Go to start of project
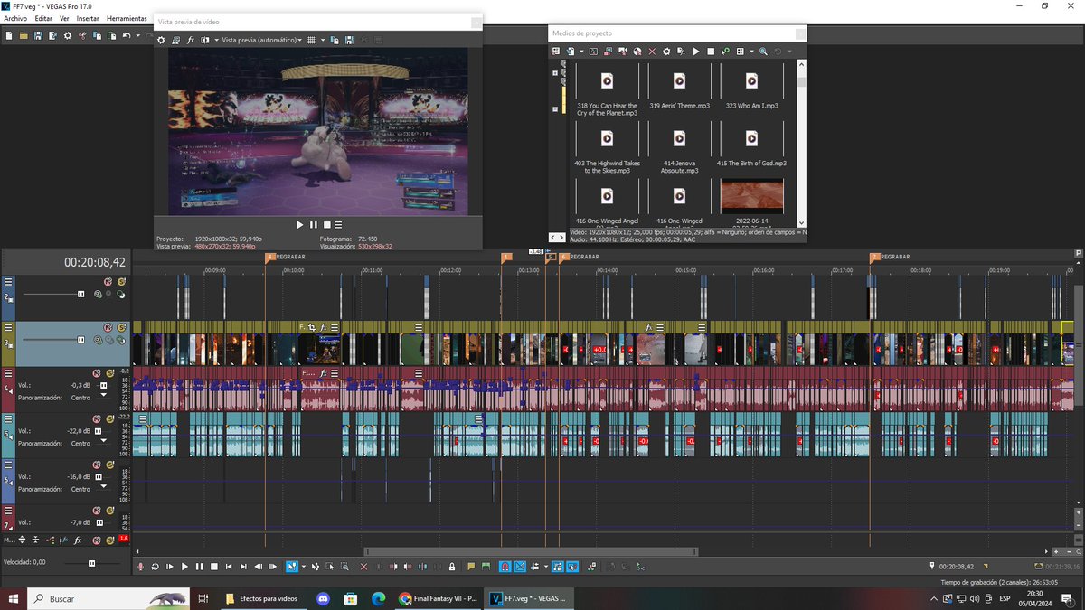 [229, 567]
